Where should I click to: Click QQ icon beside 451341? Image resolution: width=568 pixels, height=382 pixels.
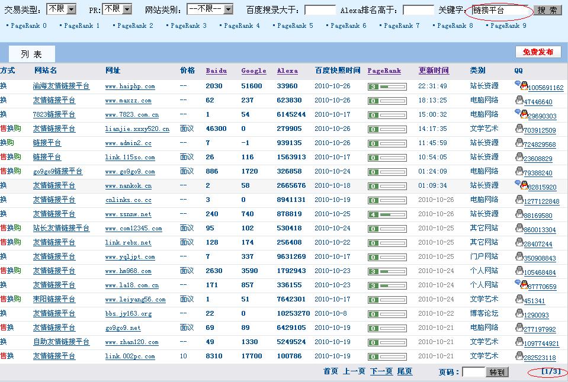[519, 300]
